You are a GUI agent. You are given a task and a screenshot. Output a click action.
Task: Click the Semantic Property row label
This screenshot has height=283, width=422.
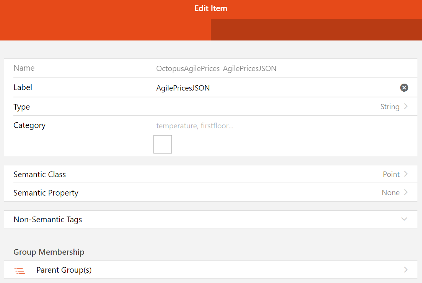[x=46, y=193]
